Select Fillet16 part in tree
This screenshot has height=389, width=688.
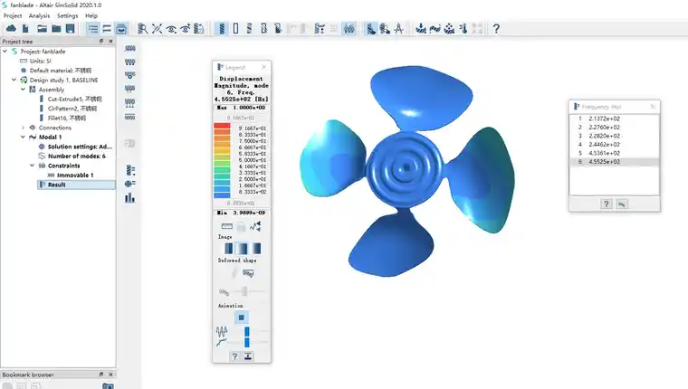67,118
